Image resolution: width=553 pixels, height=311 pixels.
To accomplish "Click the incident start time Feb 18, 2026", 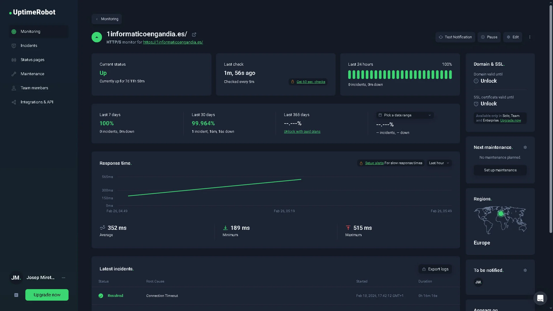I will (x=380, y=296).
